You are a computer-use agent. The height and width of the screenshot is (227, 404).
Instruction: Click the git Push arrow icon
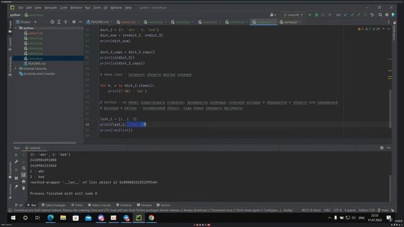(x=359, y=15)
